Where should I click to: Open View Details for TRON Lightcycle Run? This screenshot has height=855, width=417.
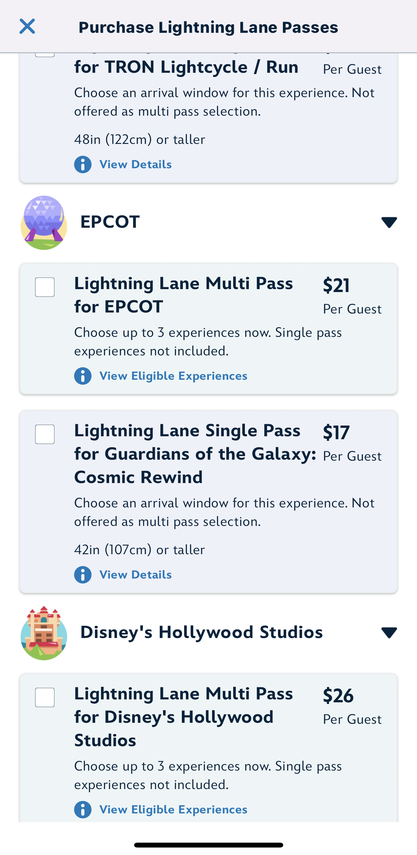[135, 164]
